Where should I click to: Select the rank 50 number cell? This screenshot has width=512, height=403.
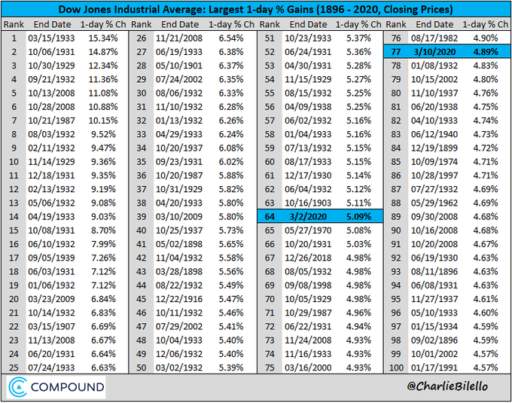(x=142, y=368)
